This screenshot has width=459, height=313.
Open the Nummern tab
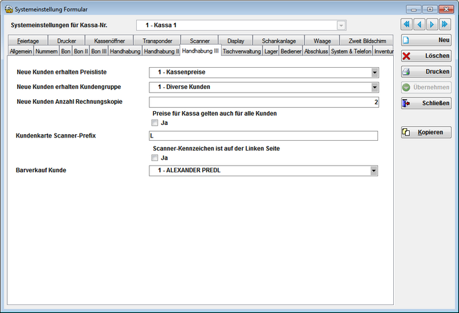tap(47, 51)
